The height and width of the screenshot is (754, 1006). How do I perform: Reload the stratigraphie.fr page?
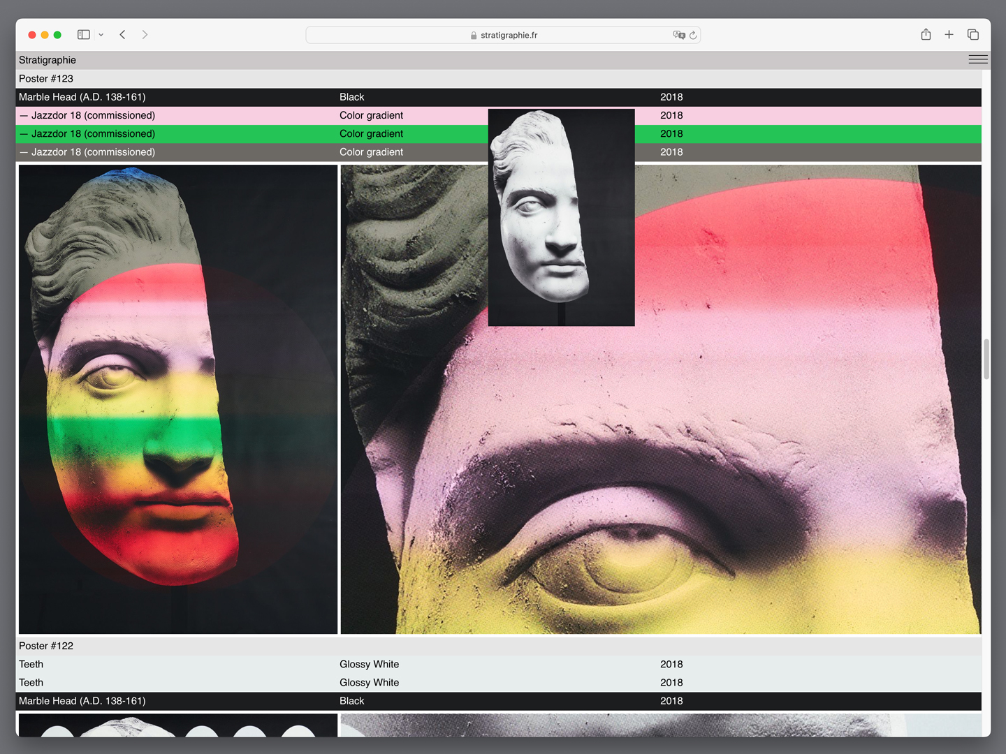click(x=693, y=35)
